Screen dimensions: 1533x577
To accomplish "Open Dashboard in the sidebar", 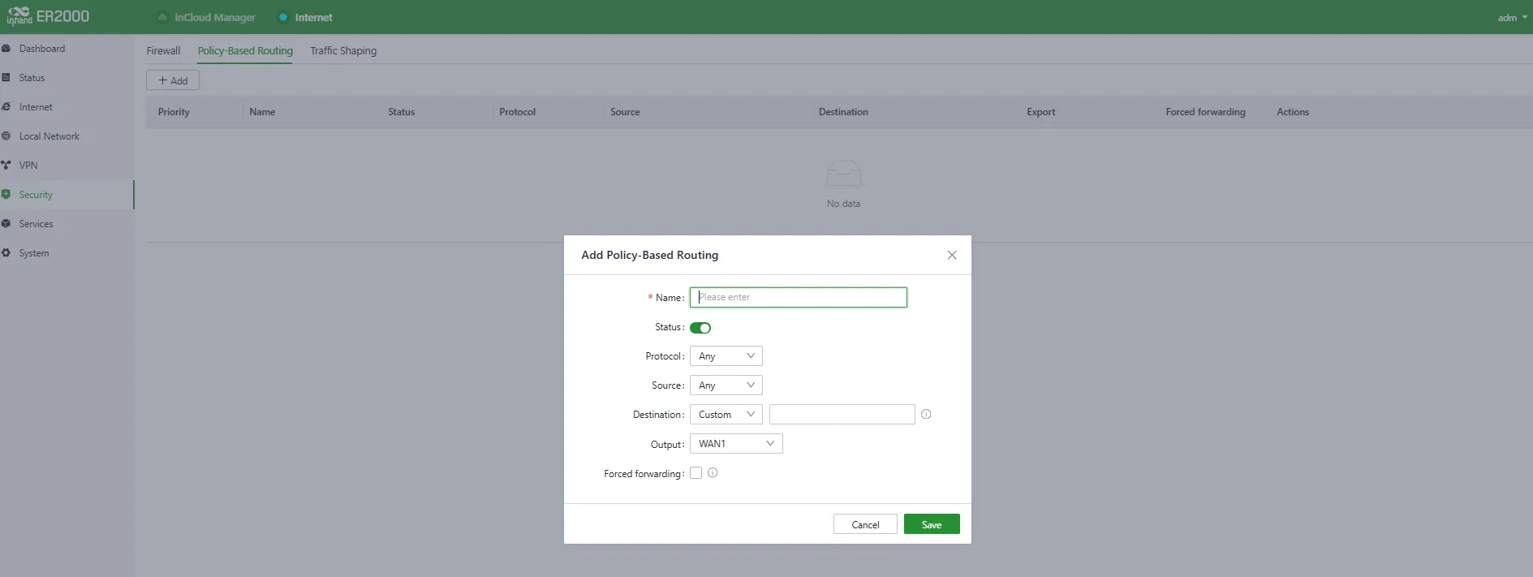I will [67, 49].
